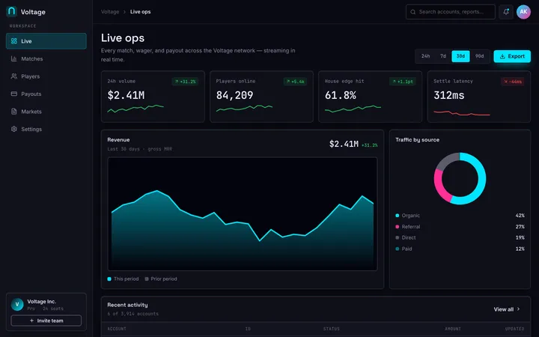The height and width of the screenshot is (337, 539).
Task: Click the Paid 12% value
Action: (x=520, y=249)
